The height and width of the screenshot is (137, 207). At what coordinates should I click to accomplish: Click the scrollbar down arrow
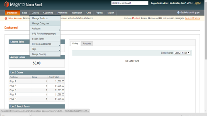pyautogui.click(x=206, y=111)
